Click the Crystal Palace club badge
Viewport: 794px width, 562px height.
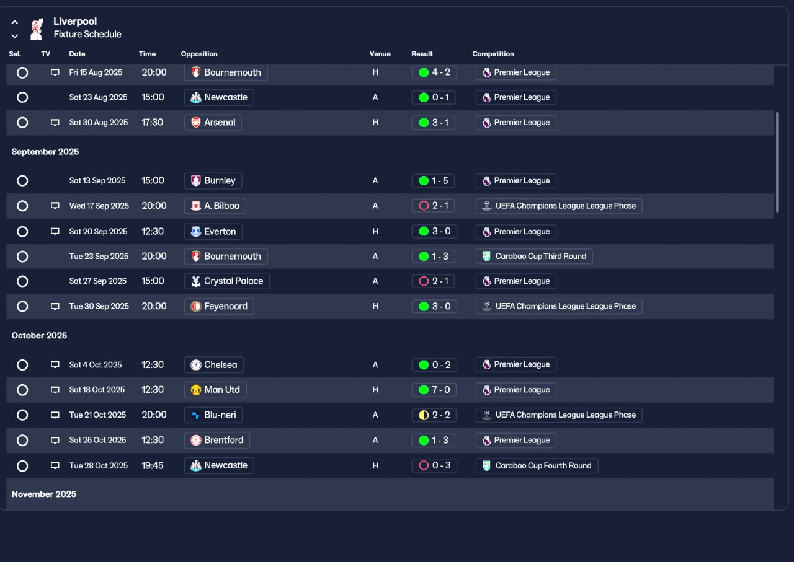point(196,281)
